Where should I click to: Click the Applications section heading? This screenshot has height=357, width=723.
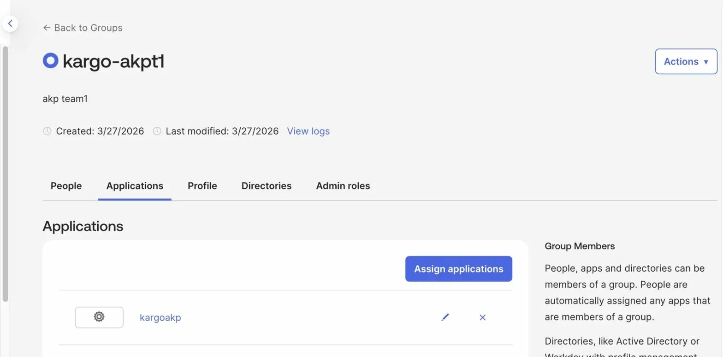pos(83,226)
